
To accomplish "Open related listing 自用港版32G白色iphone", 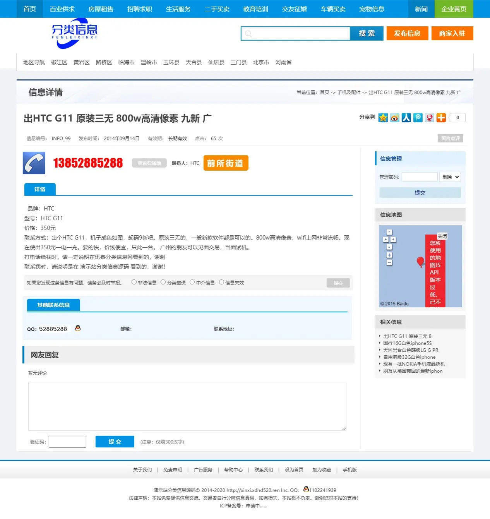I will pyautogui.click(x=409, y=357).
